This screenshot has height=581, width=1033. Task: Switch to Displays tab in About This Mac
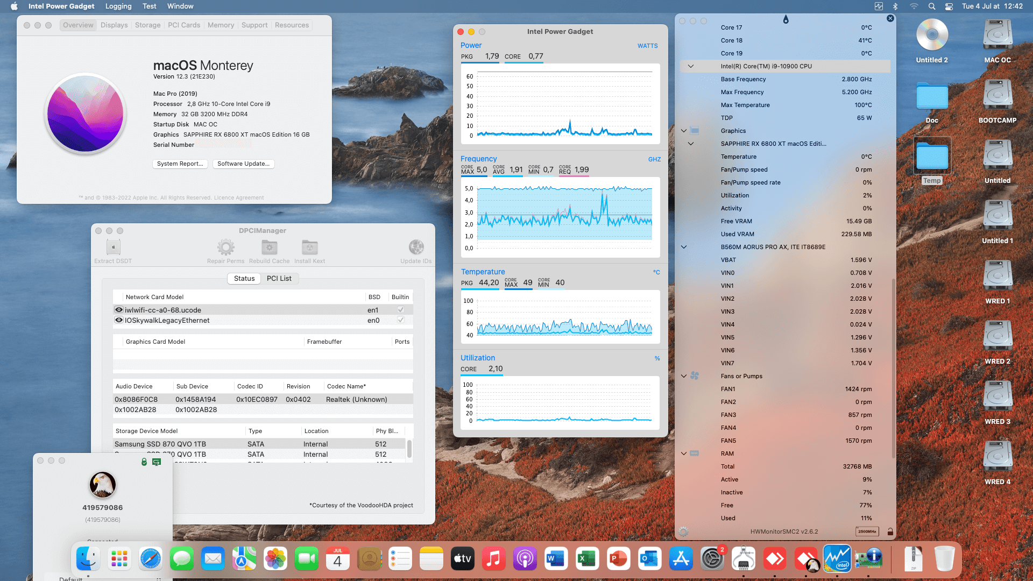tap(114, 25)
